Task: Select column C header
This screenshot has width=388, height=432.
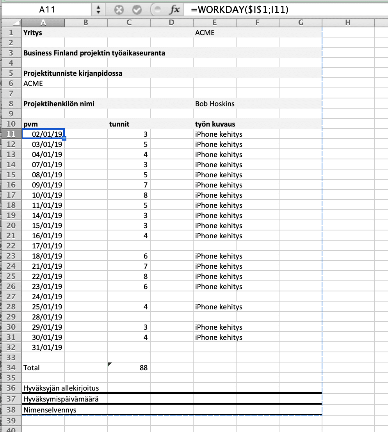Action: (x=129, y=23)
